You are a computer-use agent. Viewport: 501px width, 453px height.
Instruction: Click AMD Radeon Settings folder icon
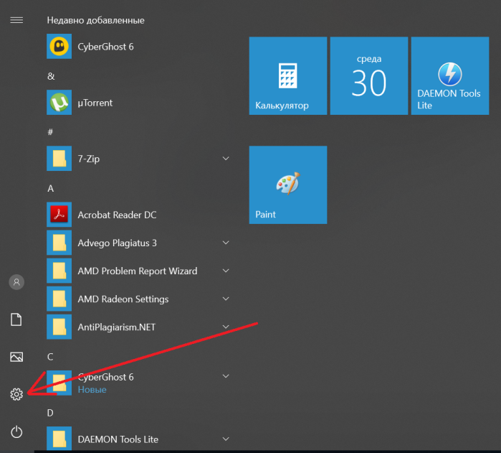tap(59, 299)
